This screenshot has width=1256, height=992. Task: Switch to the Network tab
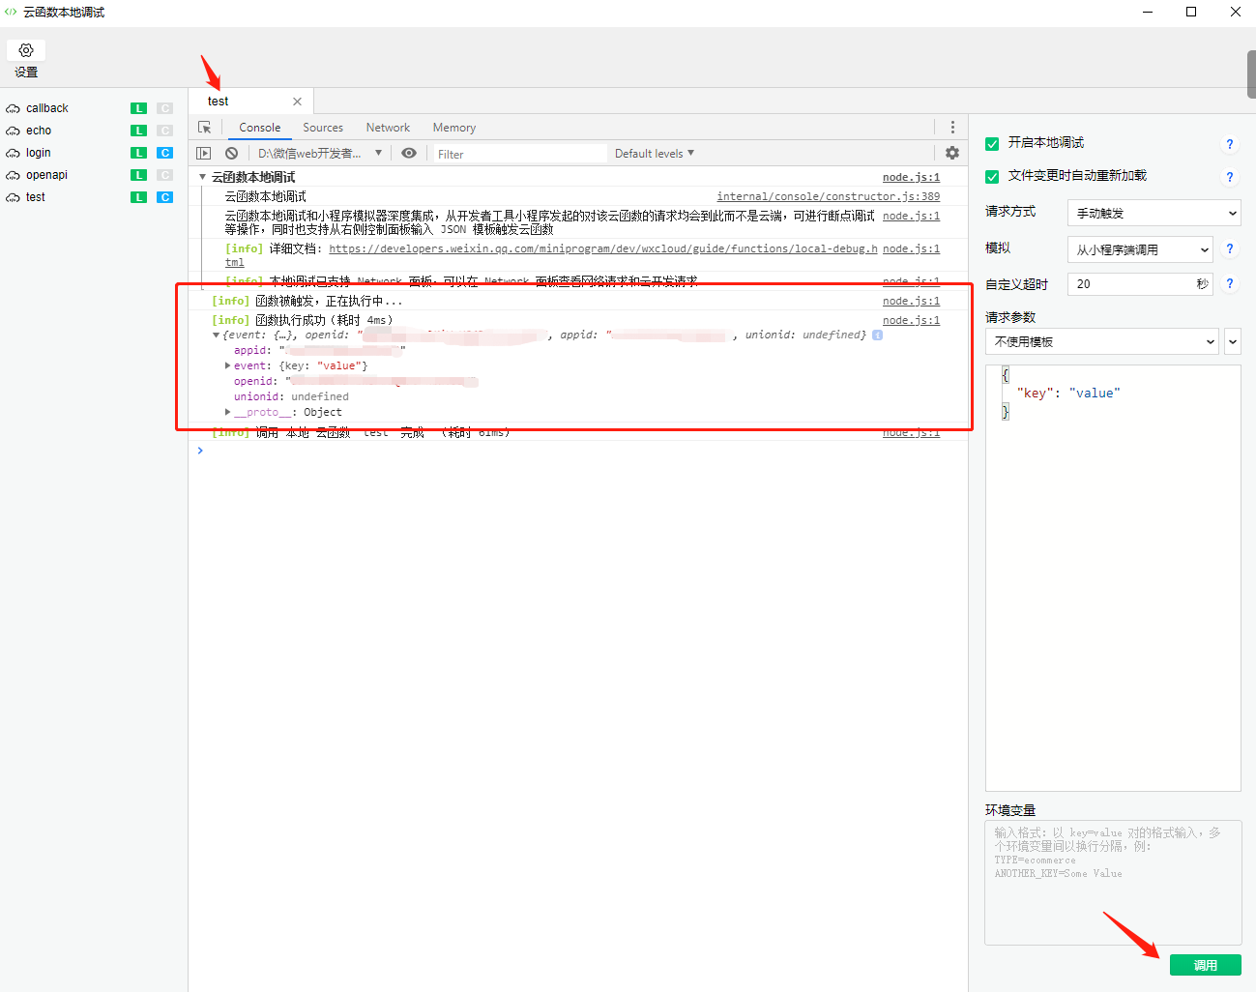point(388,128)
